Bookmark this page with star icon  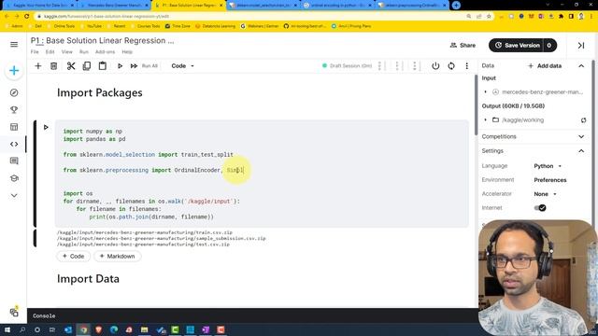489,17
